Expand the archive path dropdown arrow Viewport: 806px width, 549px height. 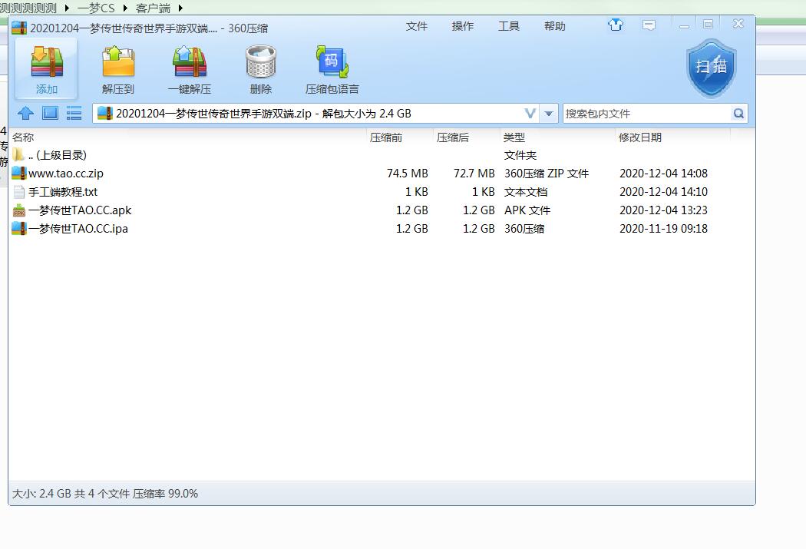(549, 114)
